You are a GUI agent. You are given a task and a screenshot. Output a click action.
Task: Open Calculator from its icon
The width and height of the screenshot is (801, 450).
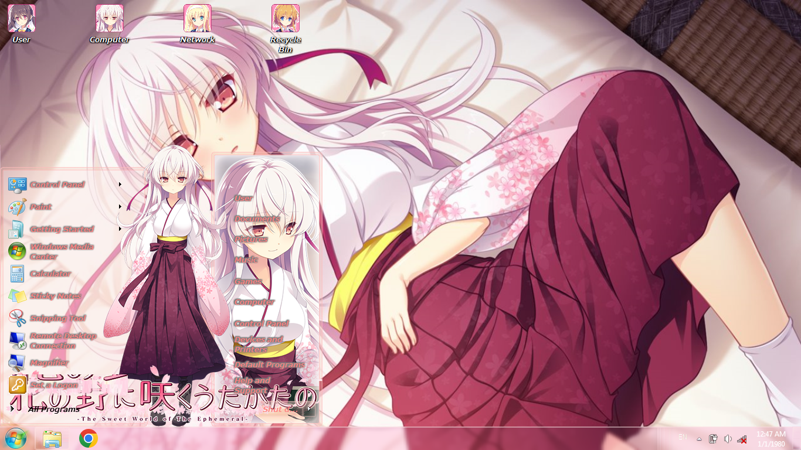pos(17,274)
